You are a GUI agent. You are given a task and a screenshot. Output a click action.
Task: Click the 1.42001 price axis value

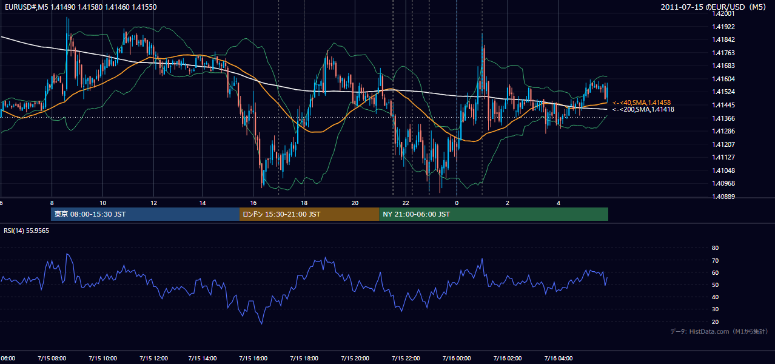(x=724, y=13)
